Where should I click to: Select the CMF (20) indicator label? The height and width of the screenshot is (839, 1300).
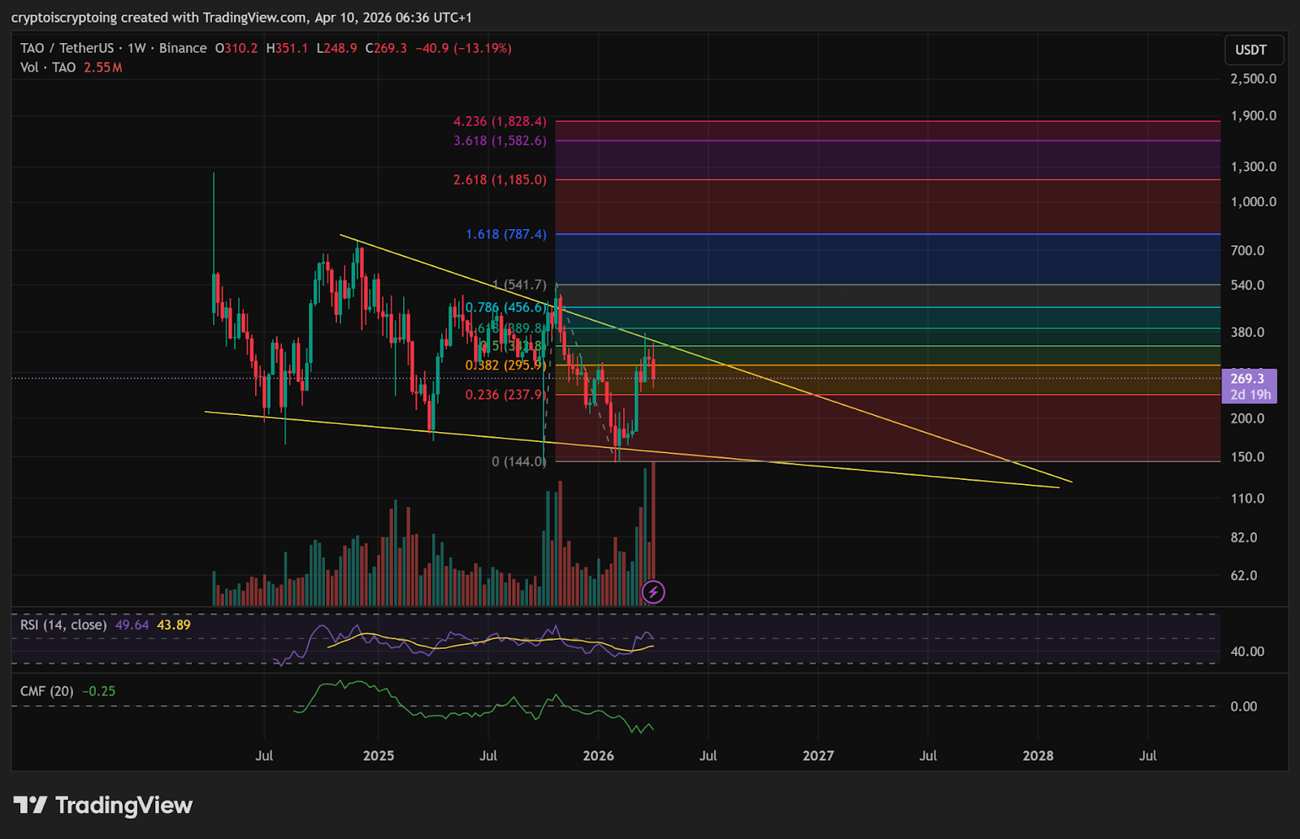pos(46,691)
